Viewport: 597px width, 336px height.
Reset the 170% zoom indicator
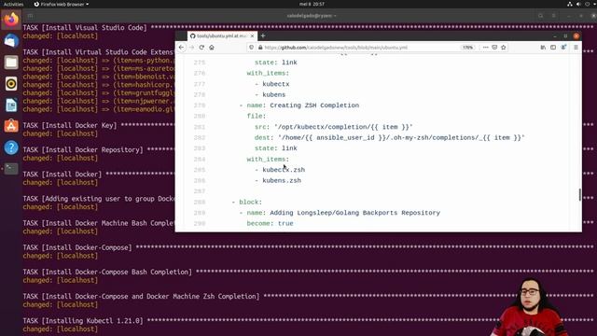(x=467, y=48)
